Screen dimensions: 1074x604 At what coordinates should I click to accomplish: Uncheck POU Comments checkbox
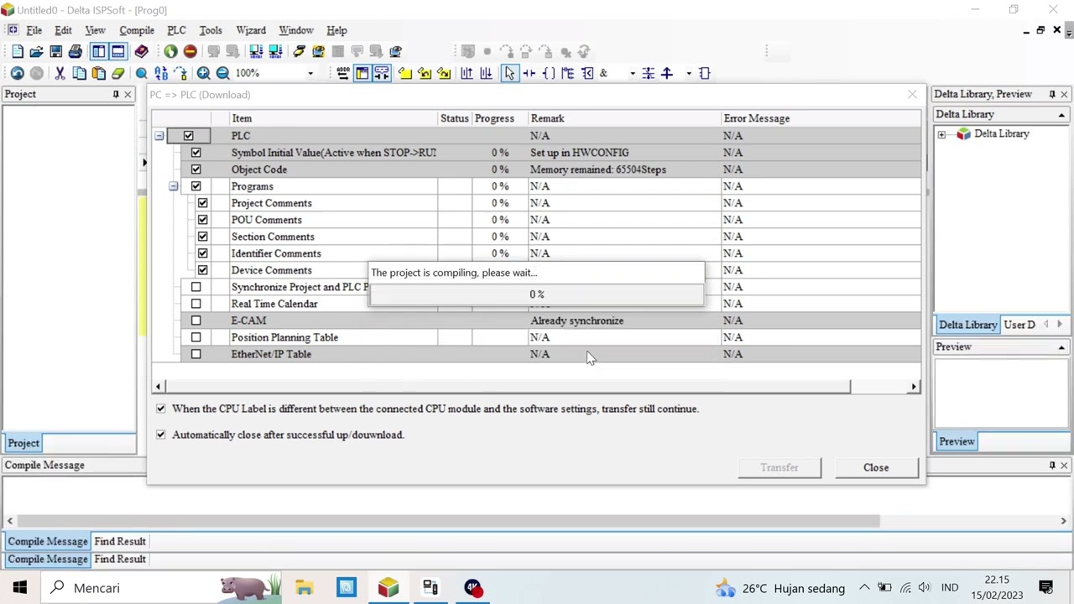pos(202,220)
